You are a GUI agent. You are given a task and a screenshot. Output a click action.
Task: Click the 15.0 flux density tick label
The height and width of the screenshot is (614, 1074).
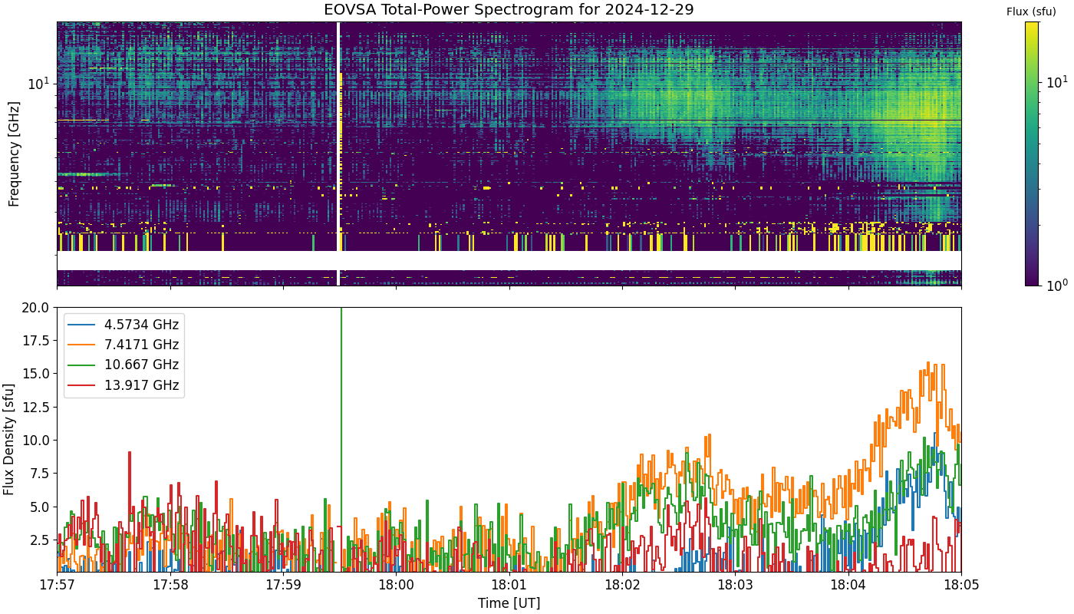coord(37,374)
